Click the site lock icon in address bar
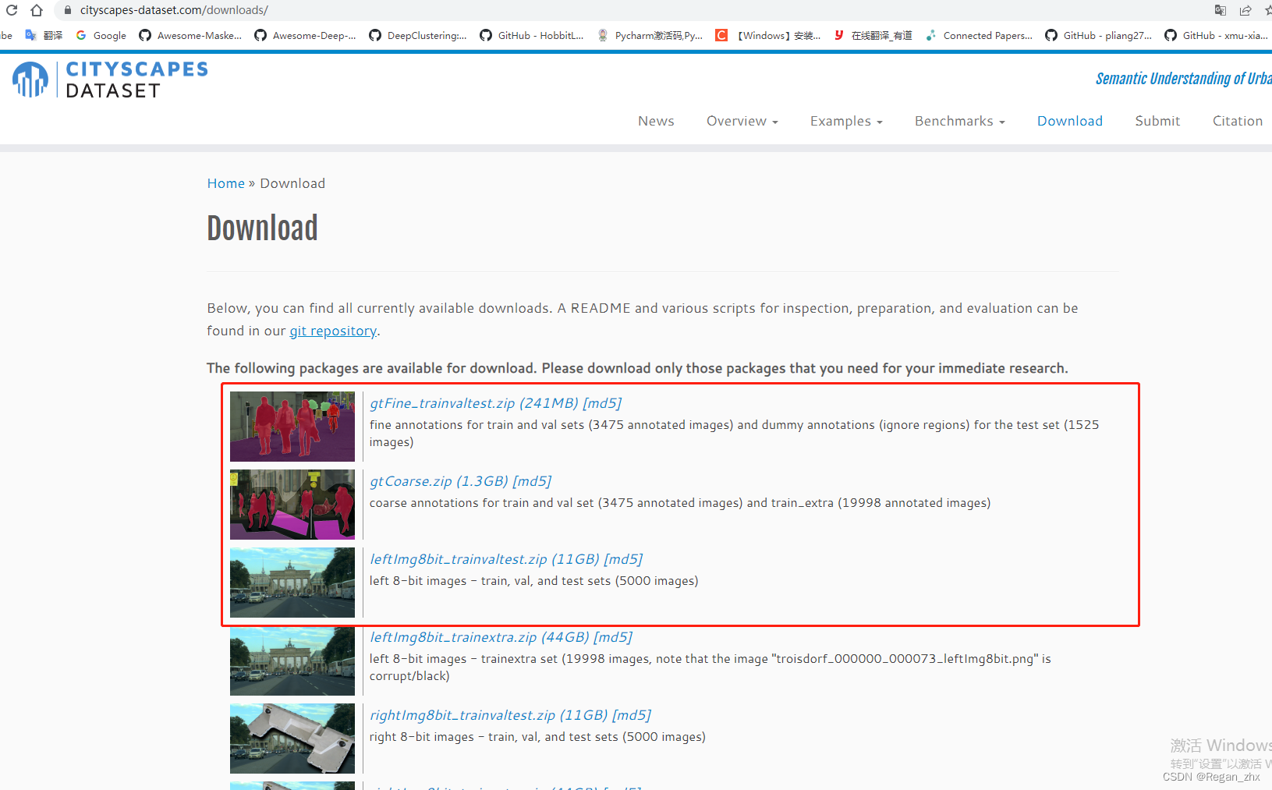Viewport: 1272px width, 790px height. [68, 10]
